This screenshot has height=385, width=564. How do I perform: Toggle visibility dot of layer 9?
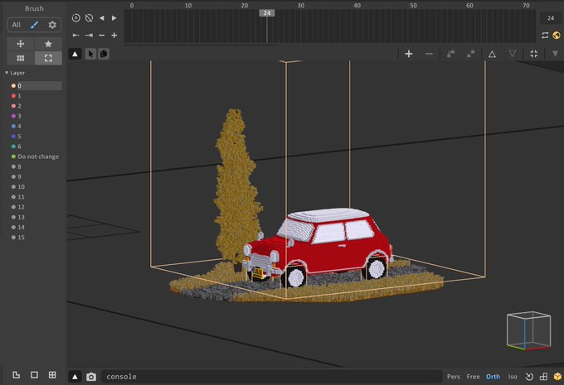[x=13, y=176]
